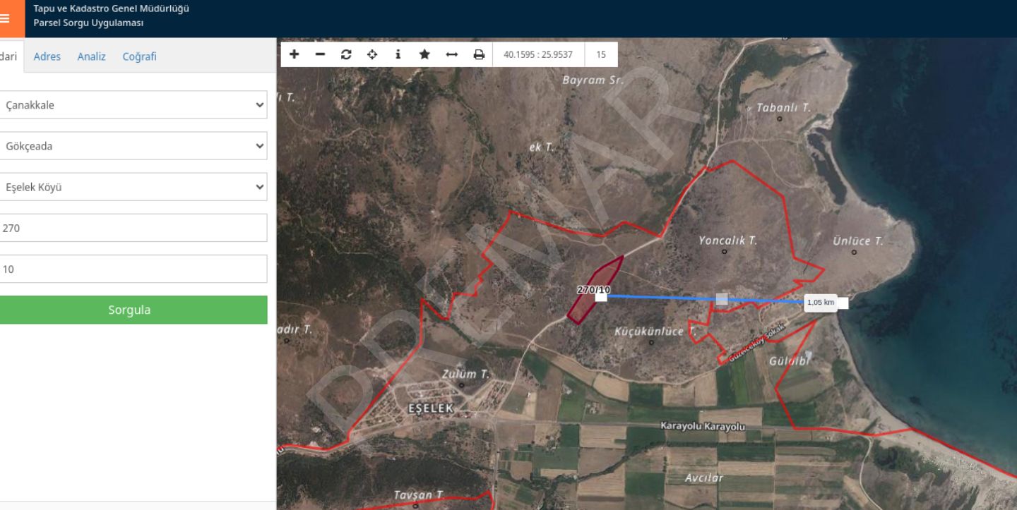Click the parcel number field containing 10
This screenshot has height=510, width=1017.
pos(133,269)
